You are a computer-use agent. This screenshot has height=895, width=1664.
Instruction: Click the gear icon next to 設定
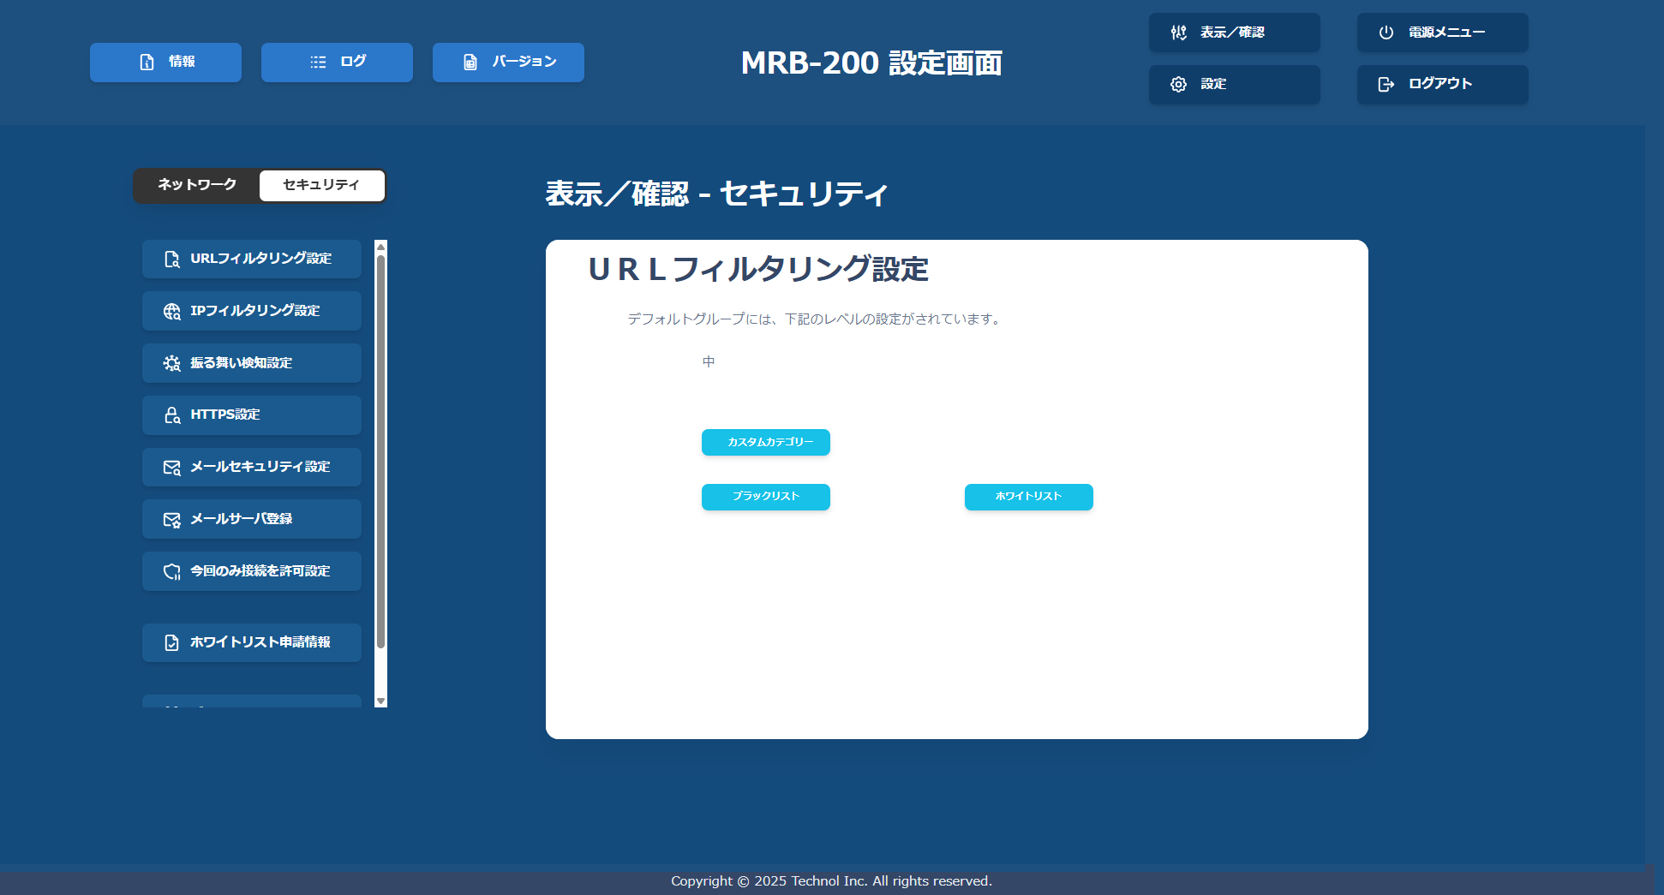click(1178, 84)
